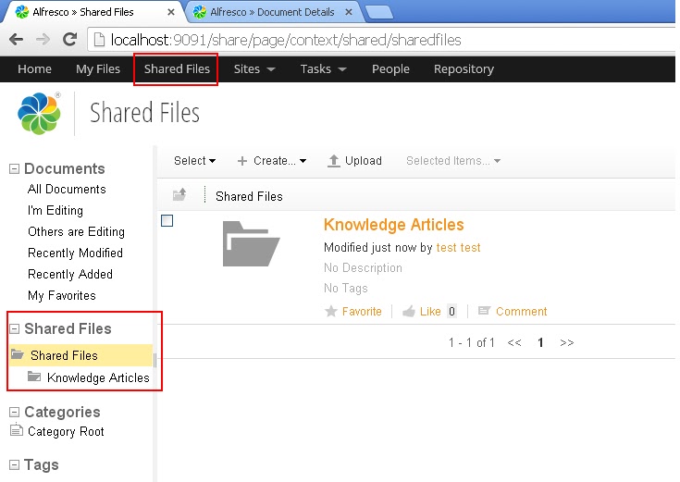Screen dimensions: 680x482
Task: Select Category Root in Categories
Action: [x=66, y=432]
